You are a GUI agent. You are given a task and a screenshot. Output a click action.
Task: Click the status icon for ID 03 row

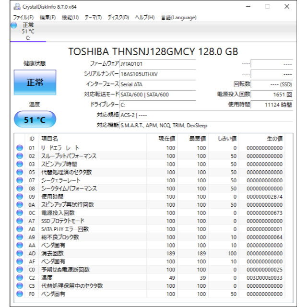click(x=20, y=164)
